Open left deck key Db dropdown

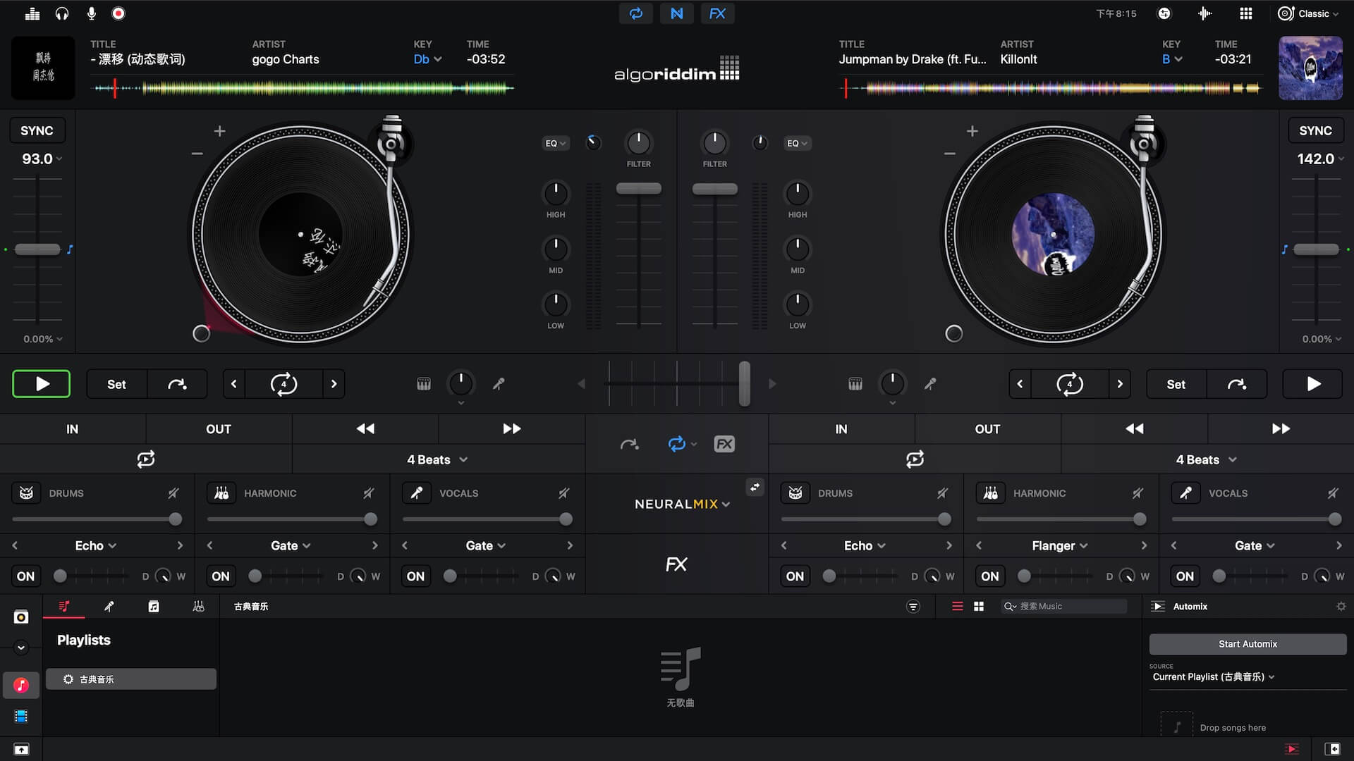(427, 59)
